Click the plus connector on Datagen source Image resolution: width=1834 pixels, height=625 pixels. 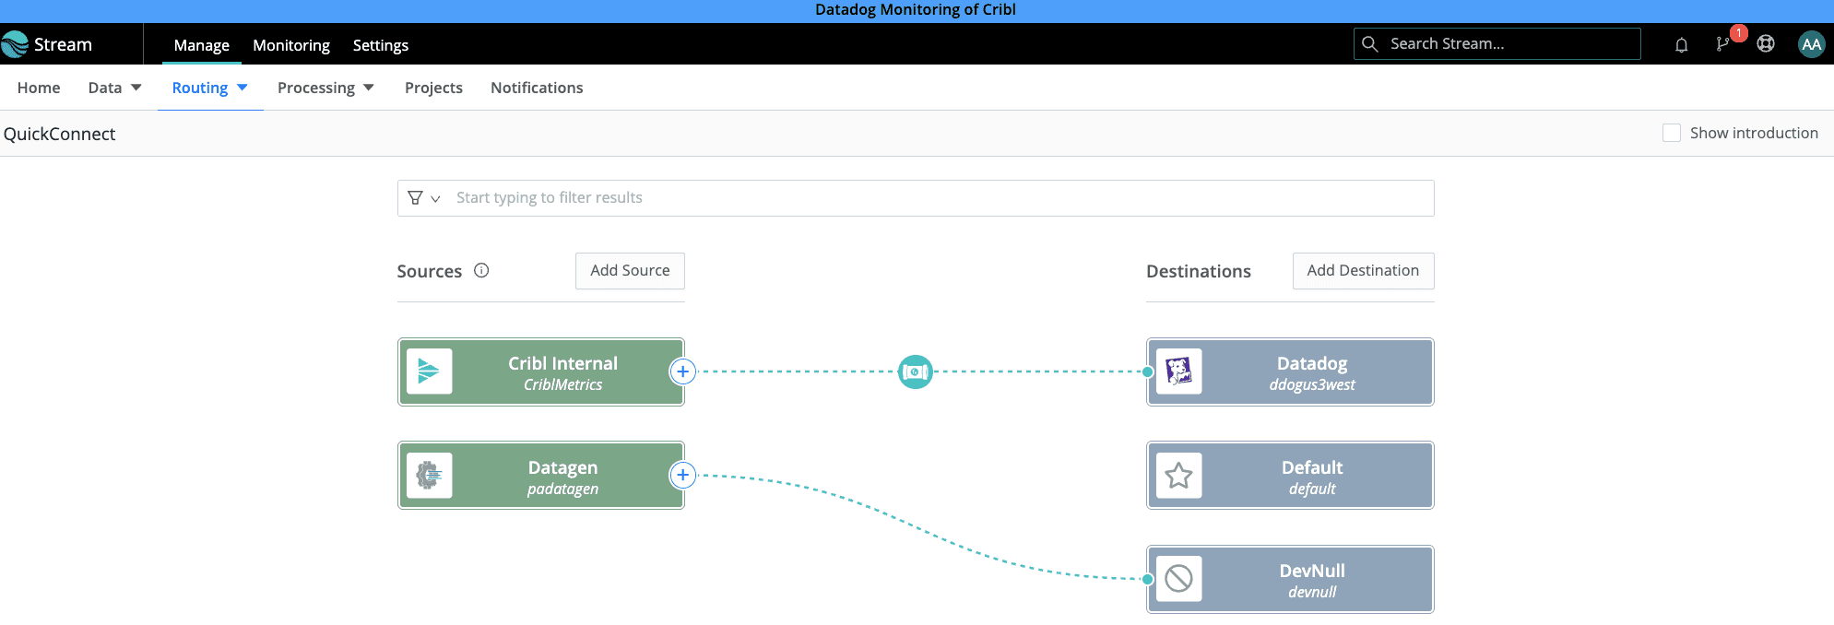[x=682, y=475]
